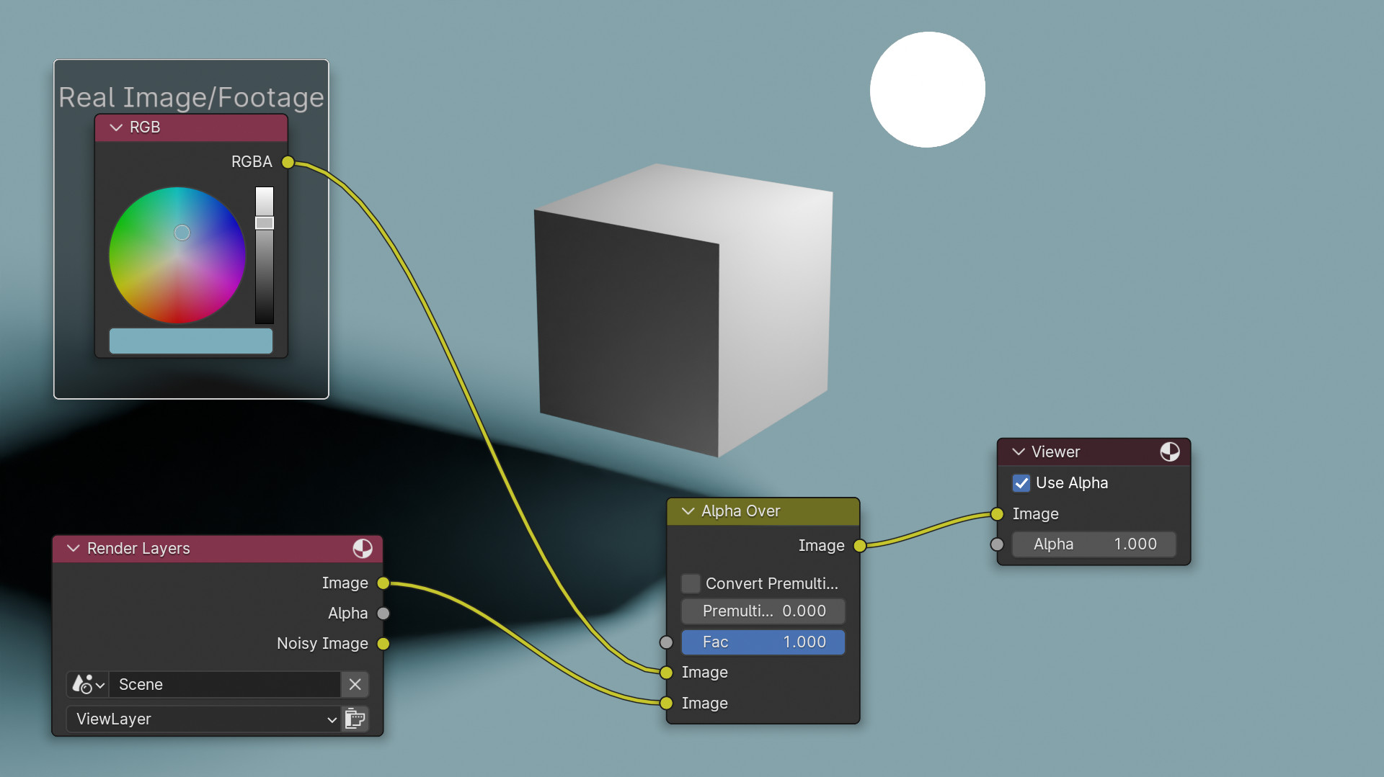Collapse the Render Layers node
The height and width of the screenshot is (777, 1384).
point(73,549)
